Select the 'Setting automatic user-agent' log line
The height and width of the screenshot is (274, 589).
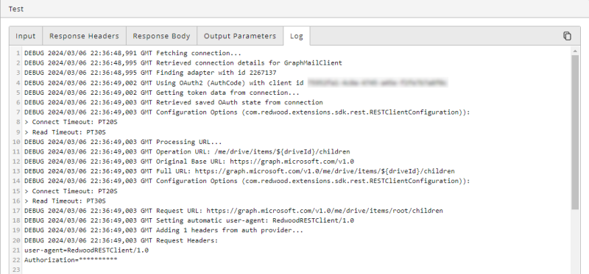tap(189, 220)
